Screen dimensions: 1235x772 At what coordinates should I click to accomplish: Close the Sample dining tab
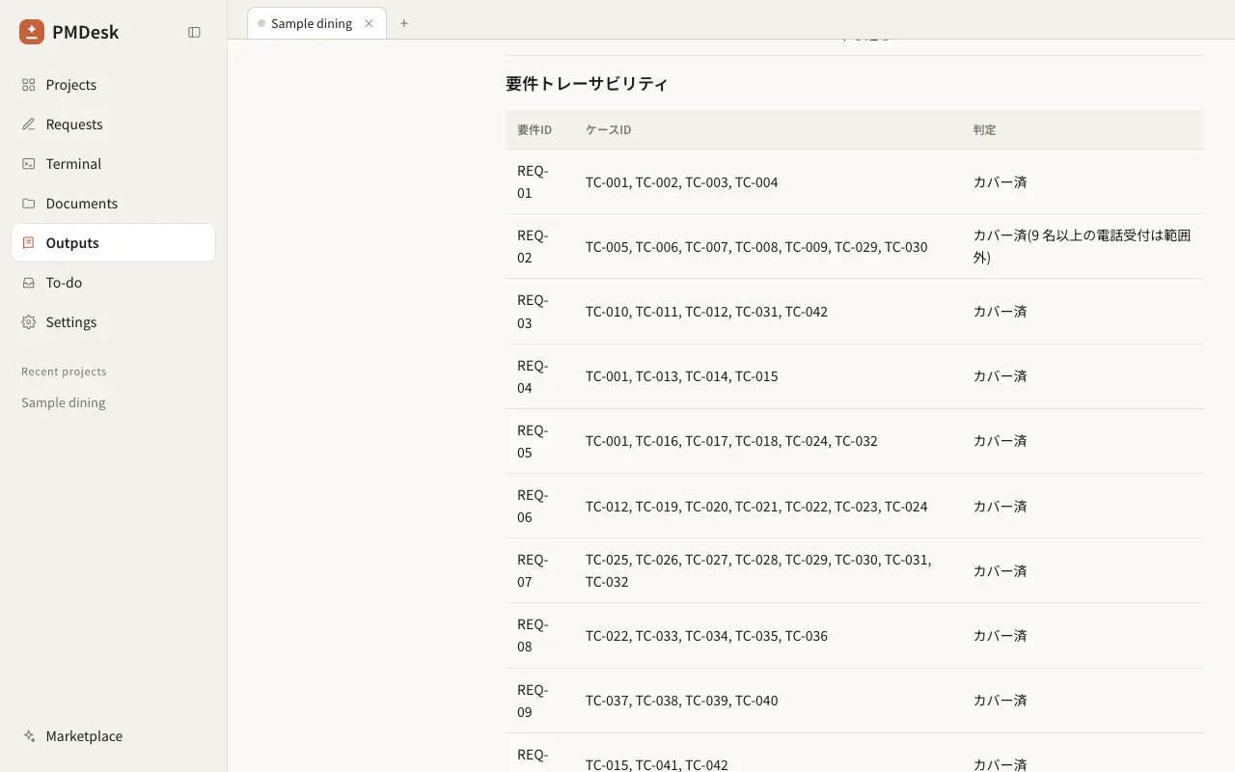coord(369,23)
